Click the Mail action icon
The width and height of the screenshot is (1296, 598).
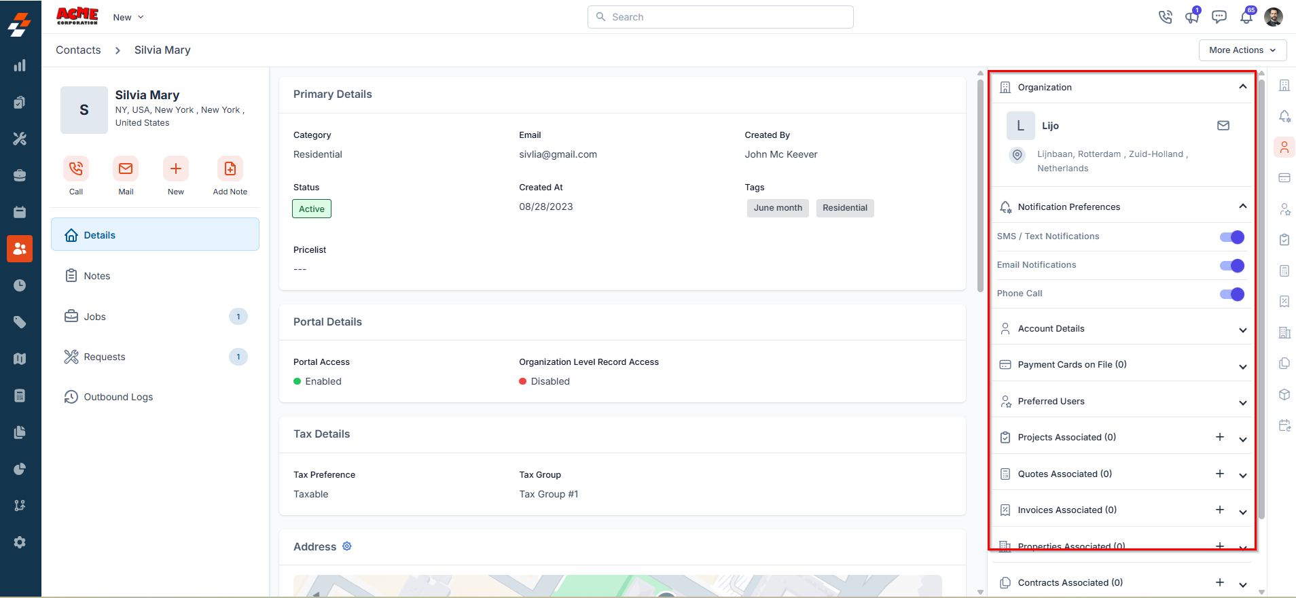[x=126, y=169]
